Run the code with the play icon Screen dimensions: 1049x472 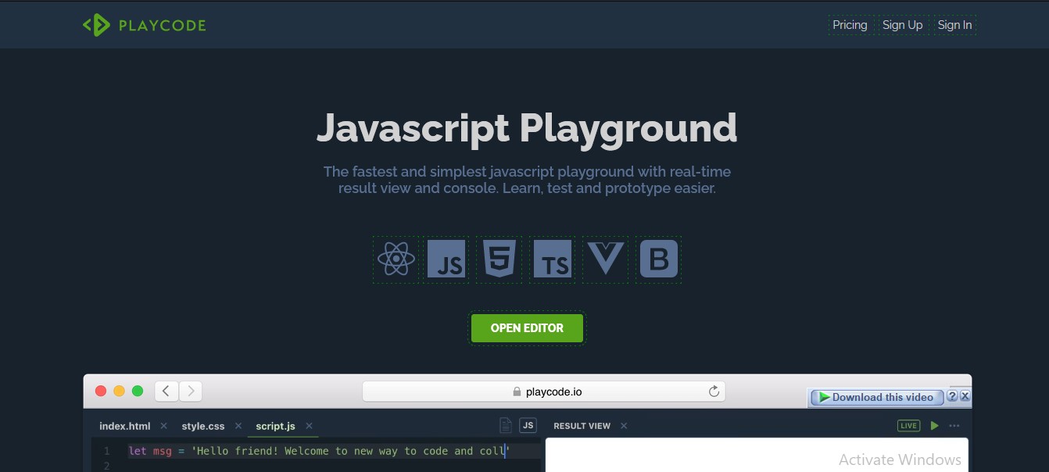click(x=934, y=425)
